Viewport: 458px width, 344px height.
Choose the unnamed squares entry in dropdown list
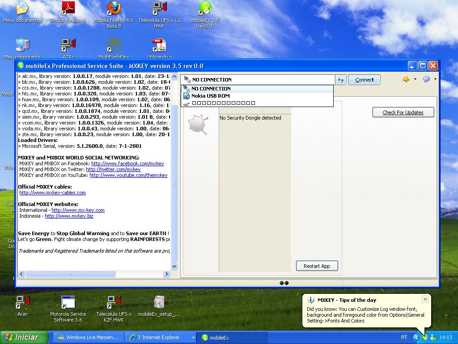pyautogui.click(x=257, y=103)
